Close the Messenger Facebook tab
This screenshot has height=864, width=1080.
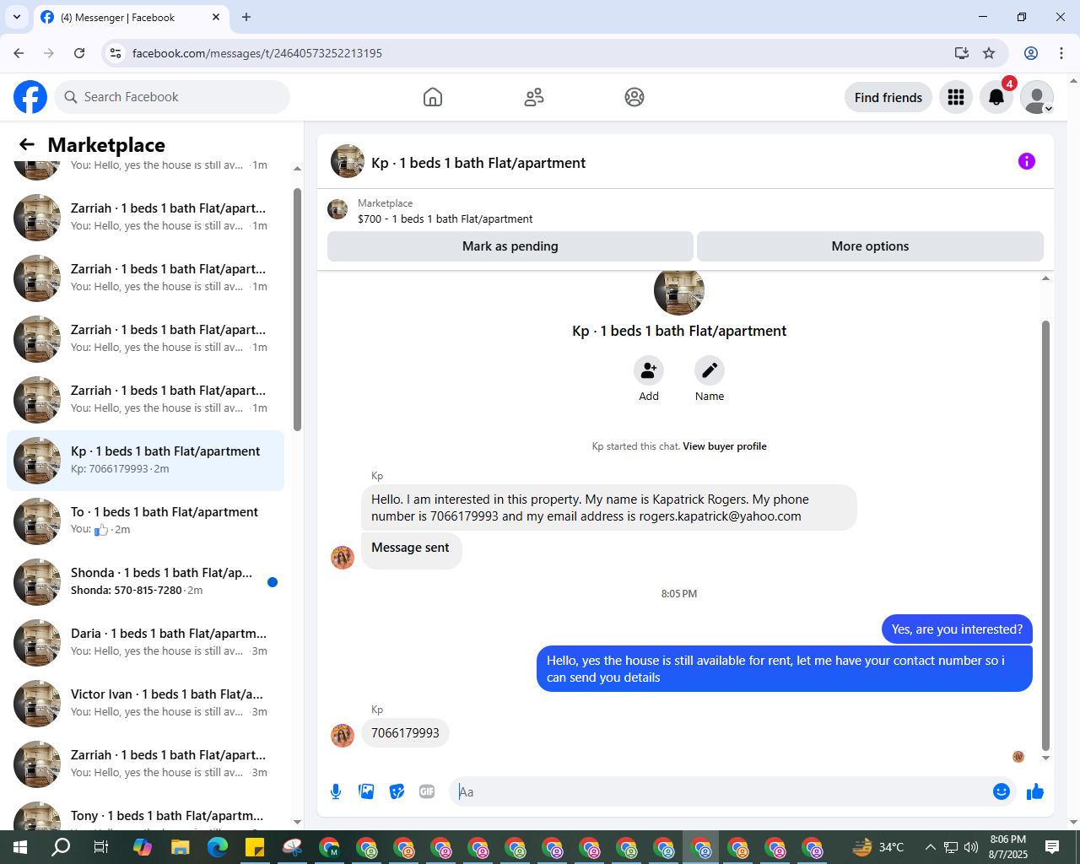[x=216, y=17]
